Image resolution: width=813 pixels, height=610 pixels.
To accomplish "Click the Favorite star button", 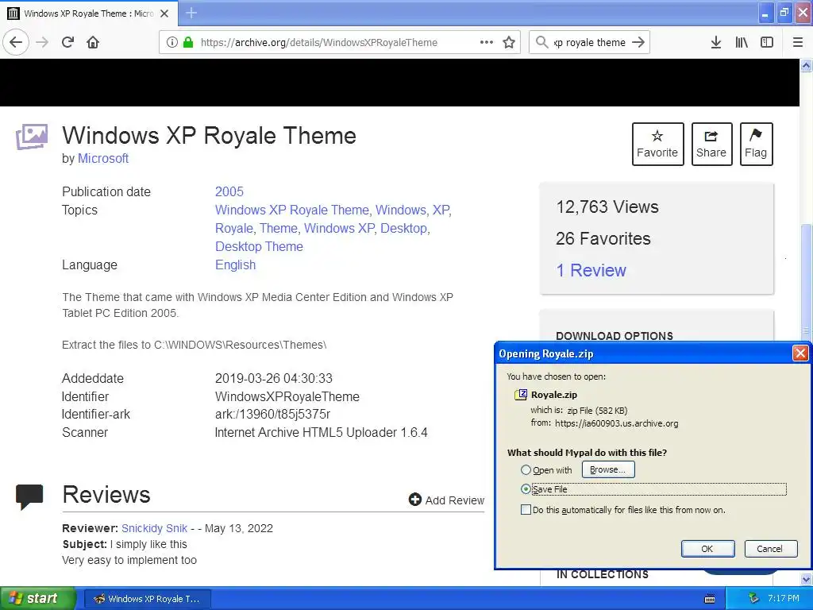I will tap(657, 145).
